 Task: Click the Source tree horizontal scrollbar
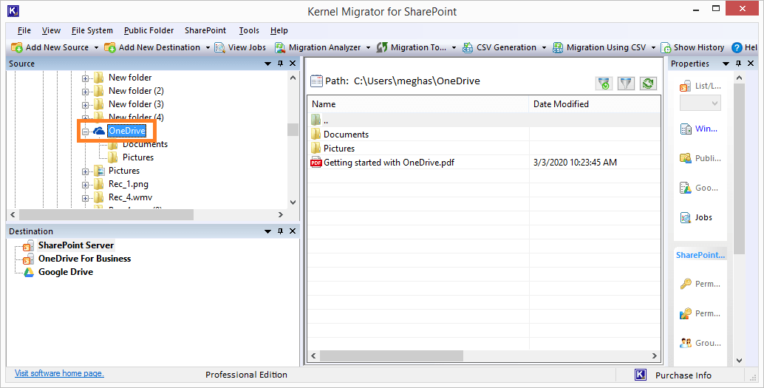click(106, 214)
